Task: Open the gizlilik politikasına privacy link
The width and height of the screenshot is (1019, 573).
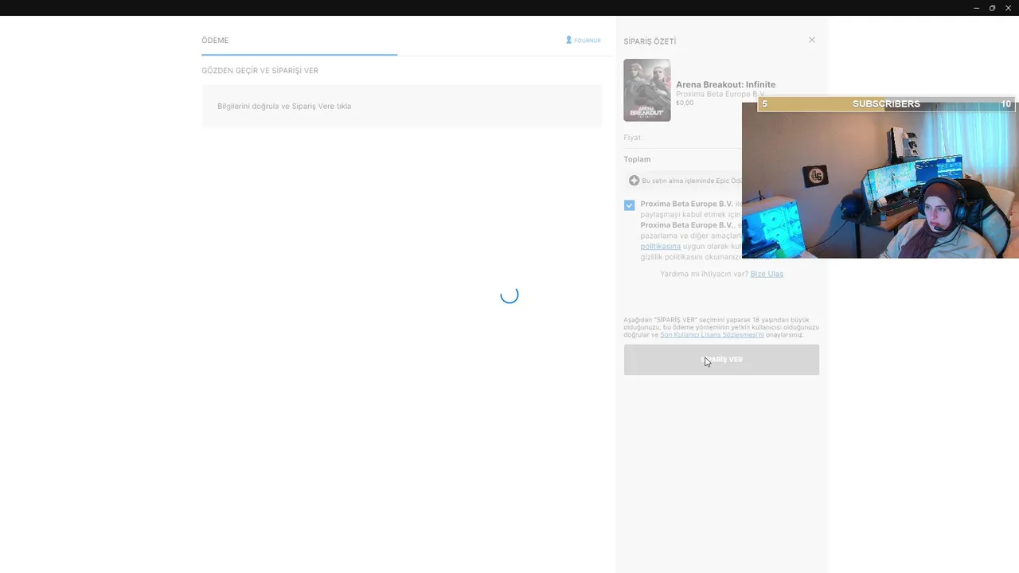Action: pos(661,247)
